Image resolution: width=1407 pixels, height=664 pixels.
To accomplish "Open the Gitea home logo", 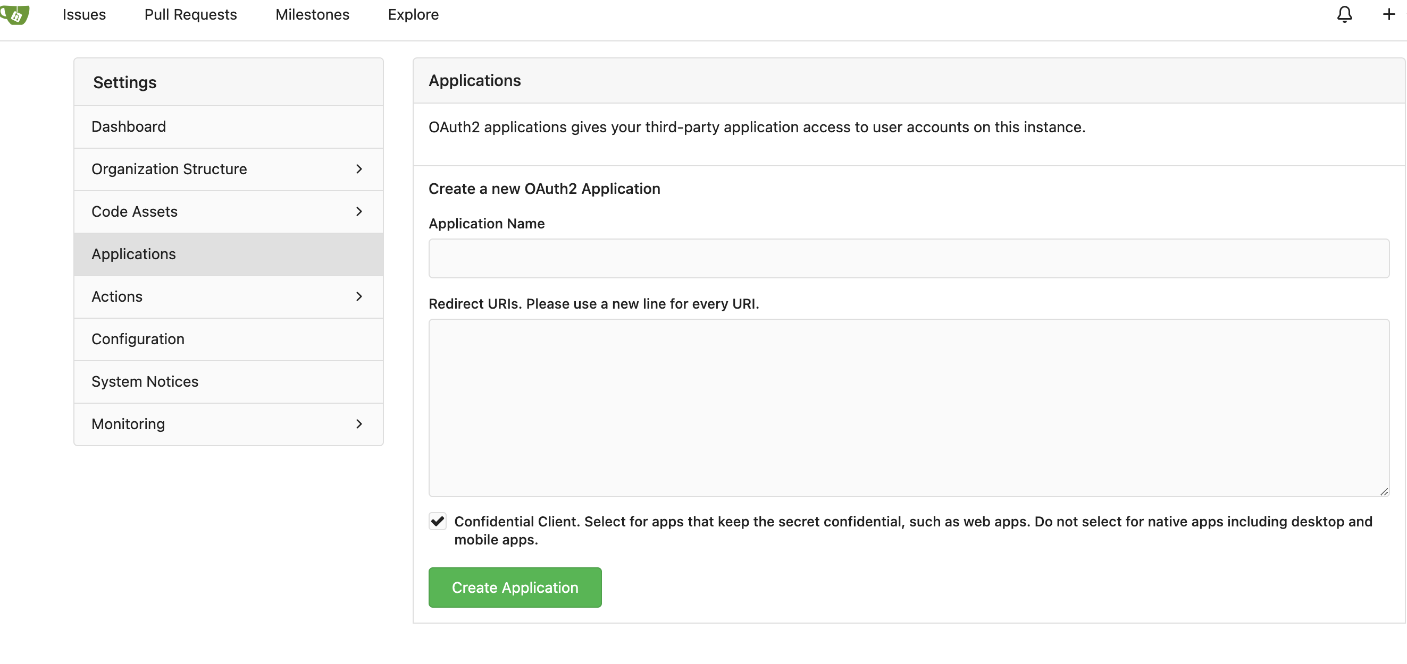I will pyautogui.click(x=15, y=15).
